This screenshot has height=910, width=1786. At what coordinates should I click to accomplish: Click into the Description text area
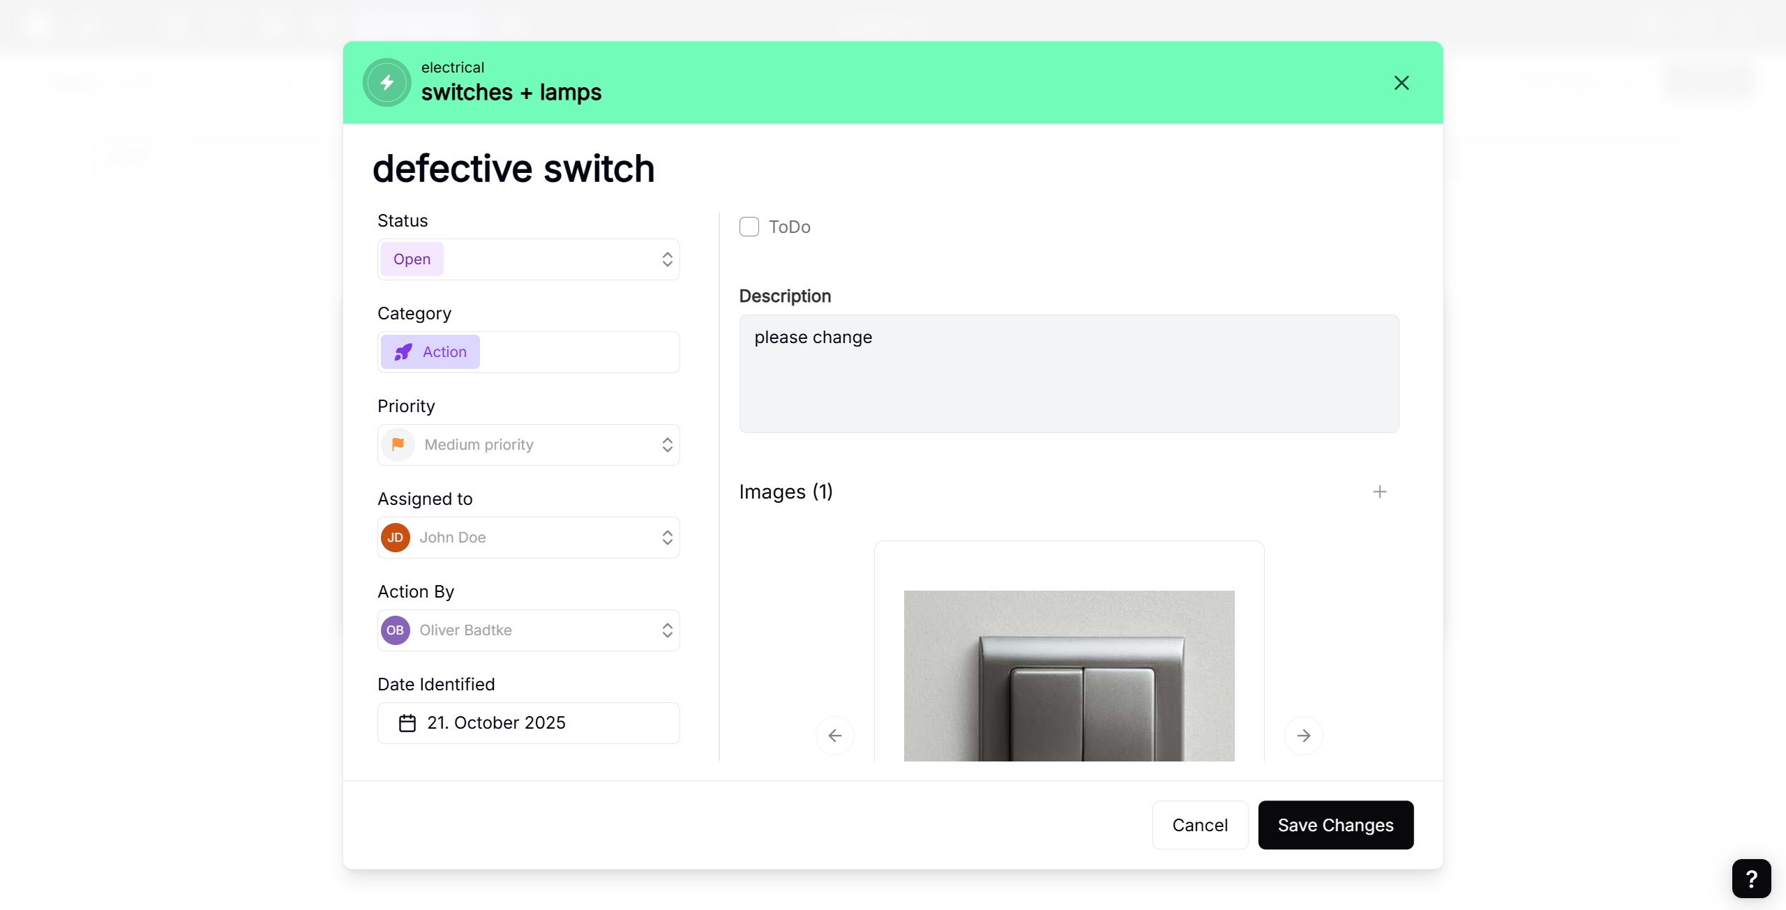click(1069, 374)
